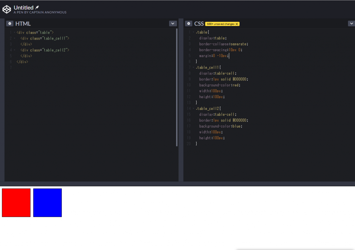Click the background-color:blue; line
355x250 pixels.
click(x=221, y=126)
